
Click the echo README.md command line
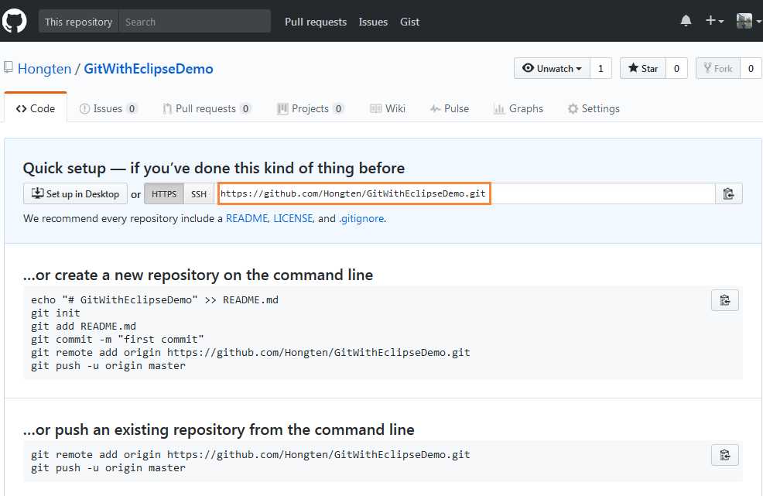point(155,299)
